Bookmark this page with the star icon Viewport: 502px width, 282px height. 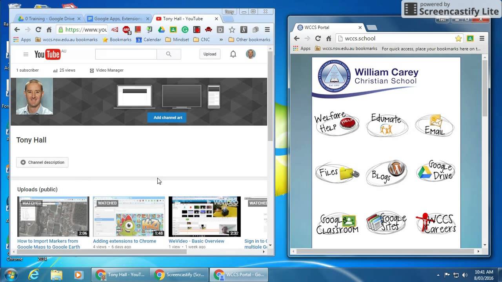(232, 29)
